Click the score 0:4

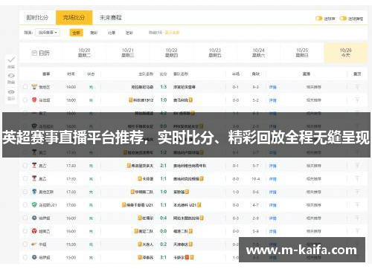pyautogui.click(x=164, y=218)
